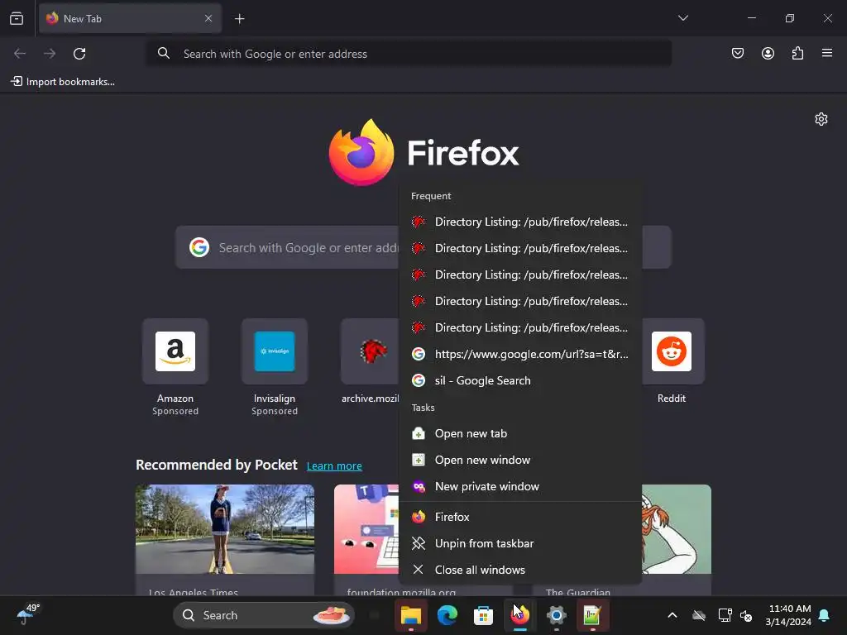Open the notifications bell icon
This screenshot has width=847, height=635.
point(825,615)
